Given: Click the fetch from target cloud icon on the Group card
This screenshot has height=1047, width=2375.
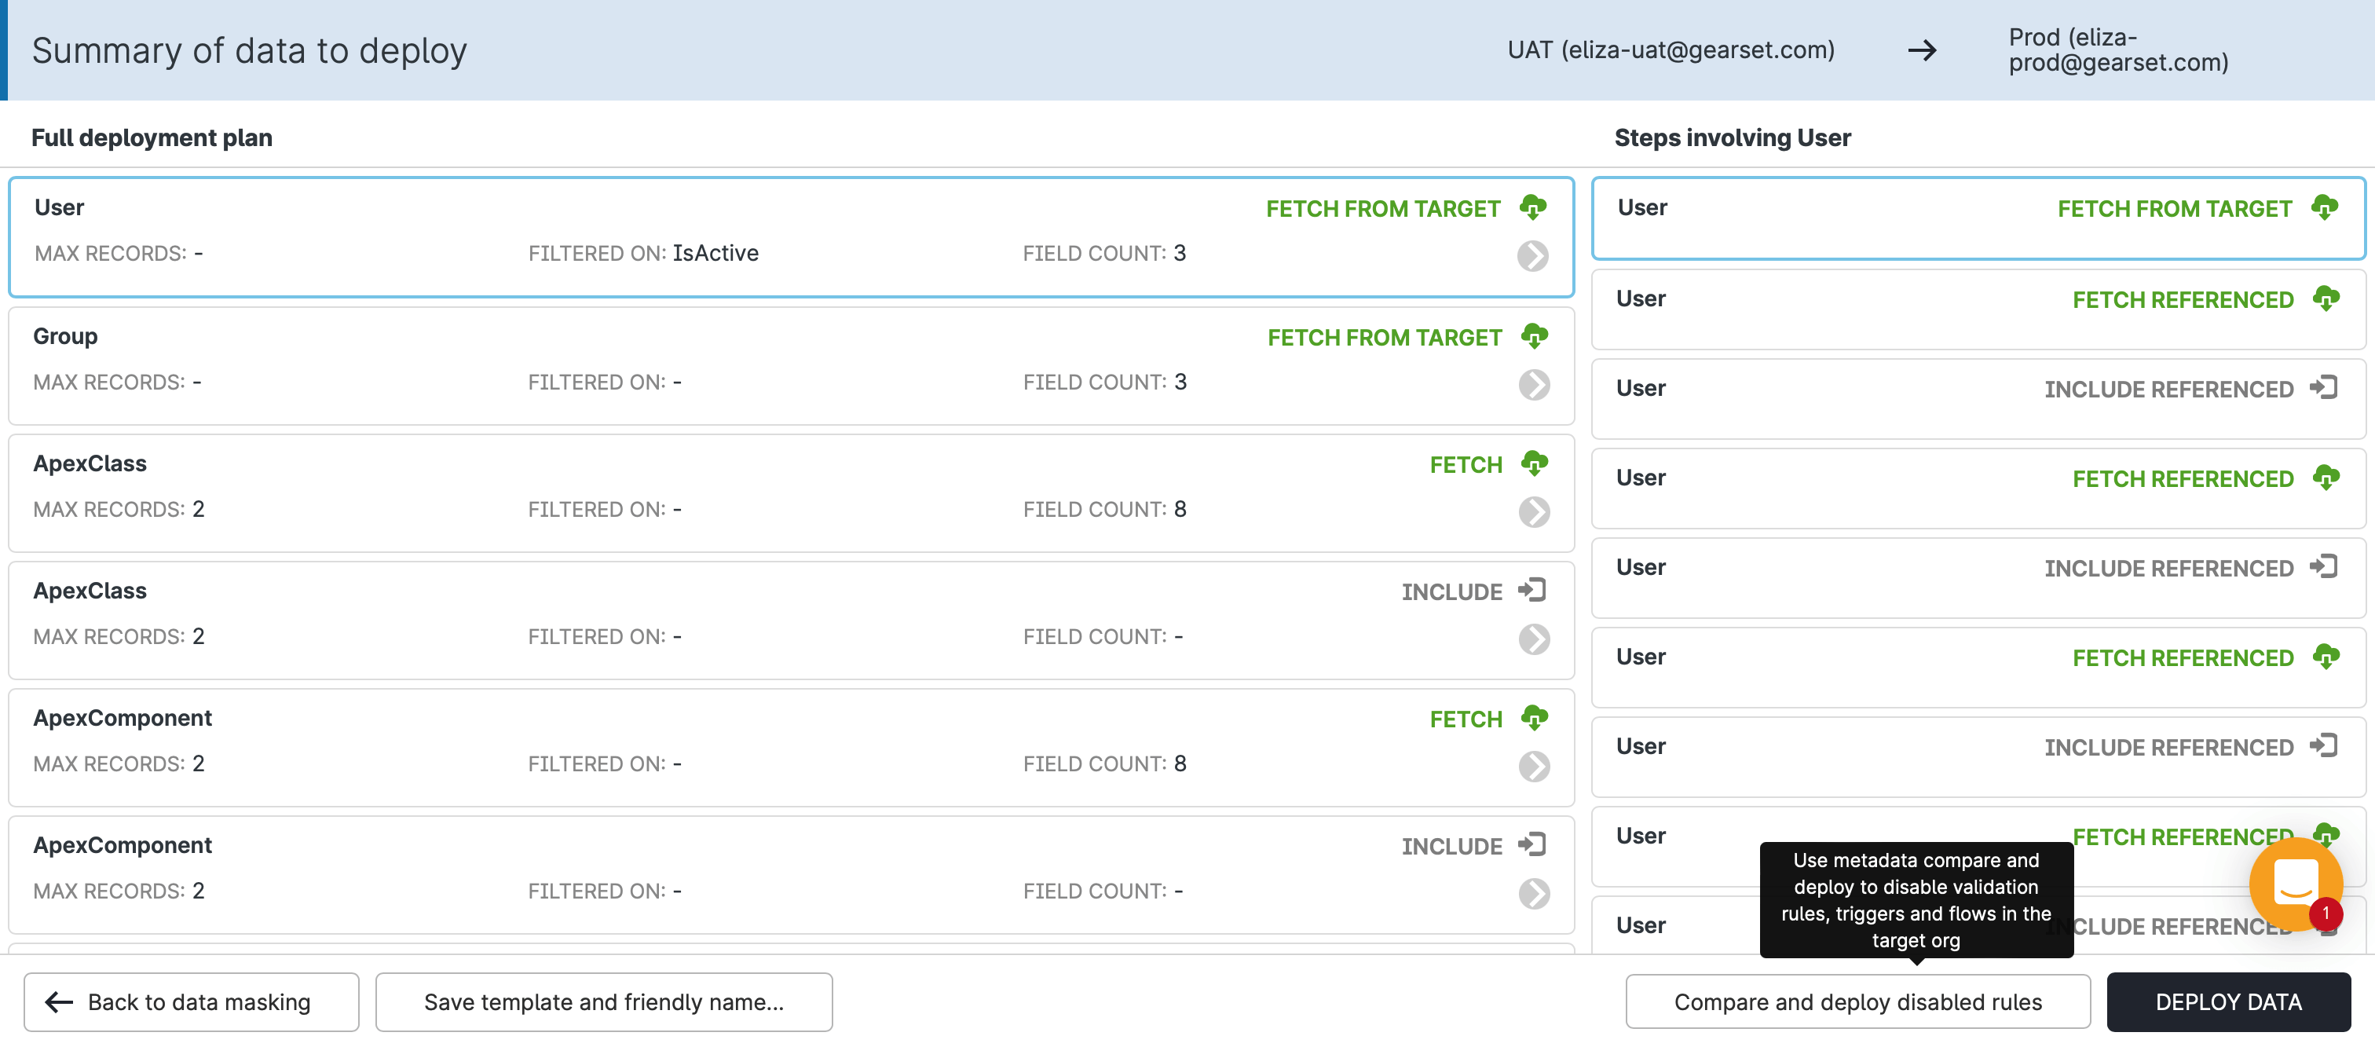Looking at the screenshot, I should [1533, 336].
